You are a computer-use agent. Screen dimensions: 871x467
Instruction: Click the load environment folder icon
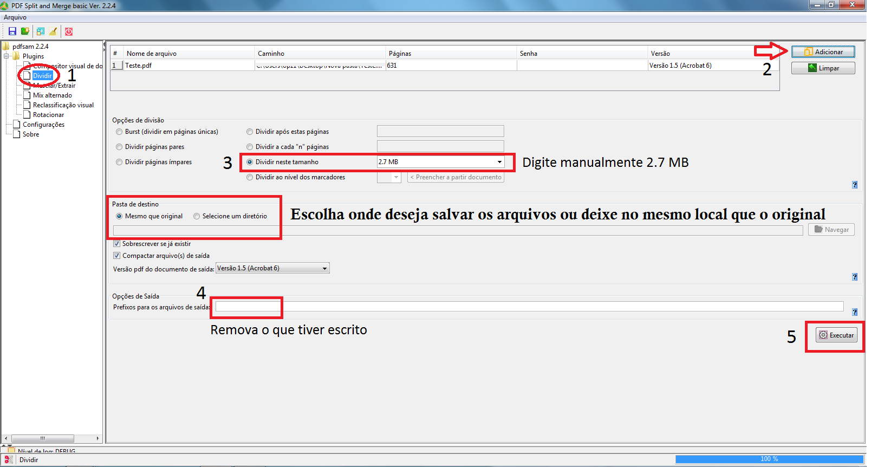[x=25, y=31]
